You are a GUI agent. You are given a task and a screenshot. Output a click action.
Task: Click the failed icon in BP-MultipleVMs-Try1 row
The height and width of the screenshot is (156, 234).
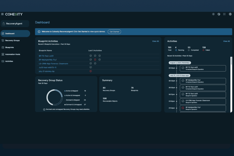click(95, 60)
